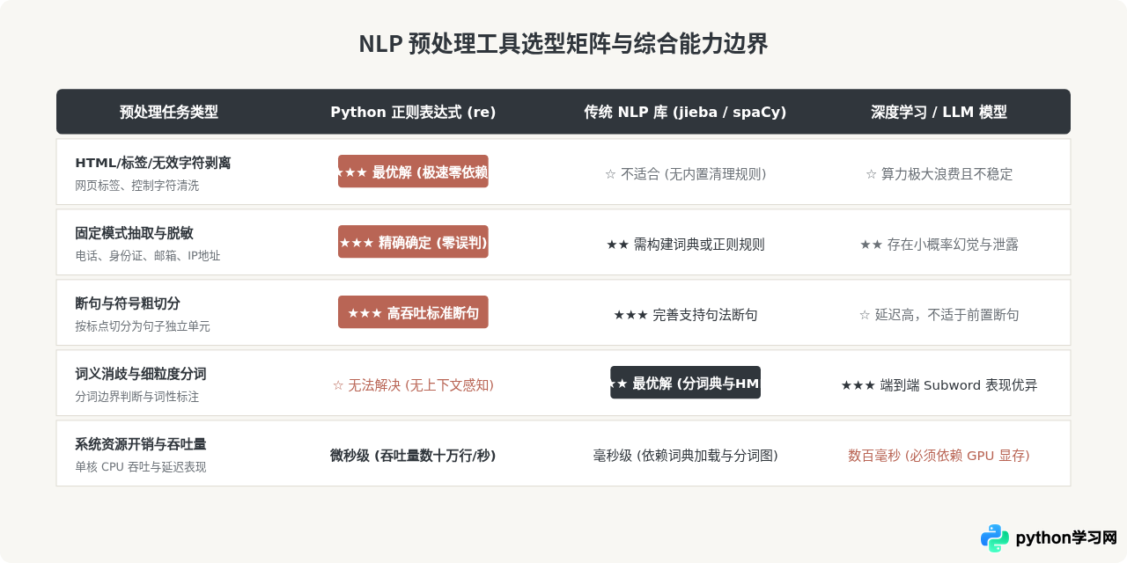Click the cell 存在小概率幻觉与泄露

[x=939, y=245]
